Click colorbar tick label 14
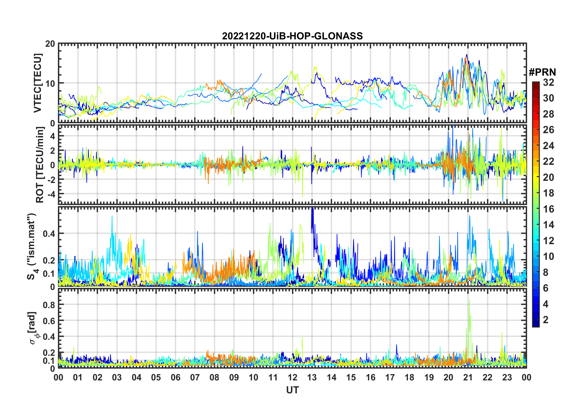 pyautogui.click(x=548, y=225)
